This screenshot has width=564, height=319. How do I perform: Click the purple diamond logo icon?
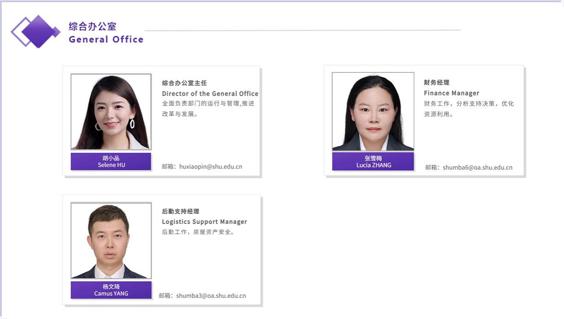click(36, 31)
